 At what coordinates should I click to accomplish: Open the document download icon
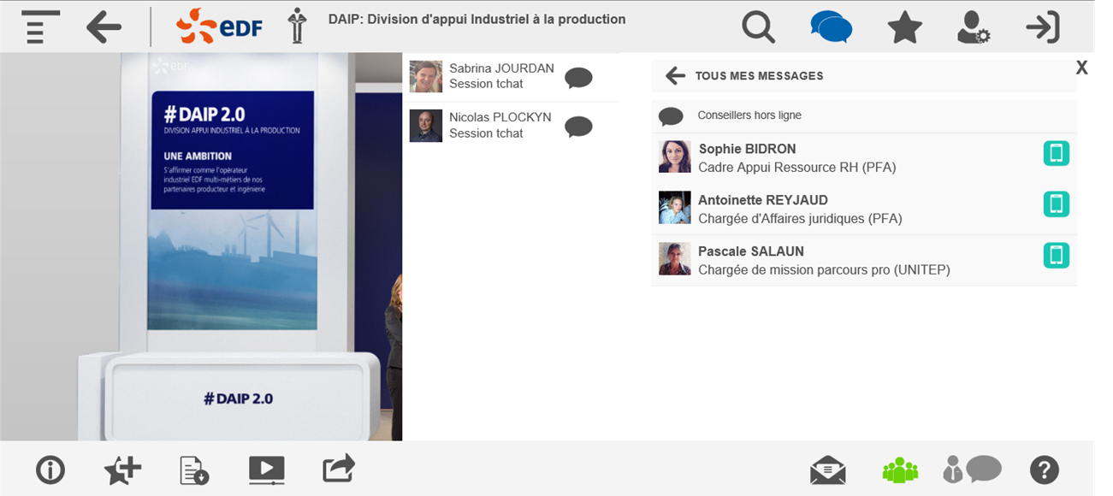(195, 470)
